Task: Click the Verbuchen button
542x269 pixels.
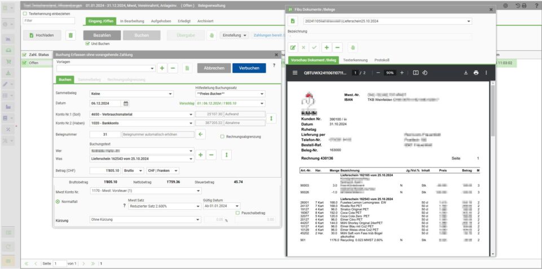Action: [x=249, y=68]
